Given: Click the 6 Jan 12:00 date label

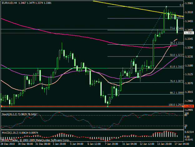Looking at the screenshot, I should (x=94, y=144).
